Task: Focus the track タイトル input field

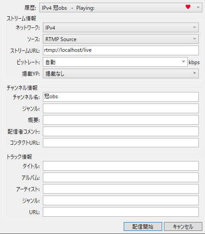Action: [x=121, y=166]
